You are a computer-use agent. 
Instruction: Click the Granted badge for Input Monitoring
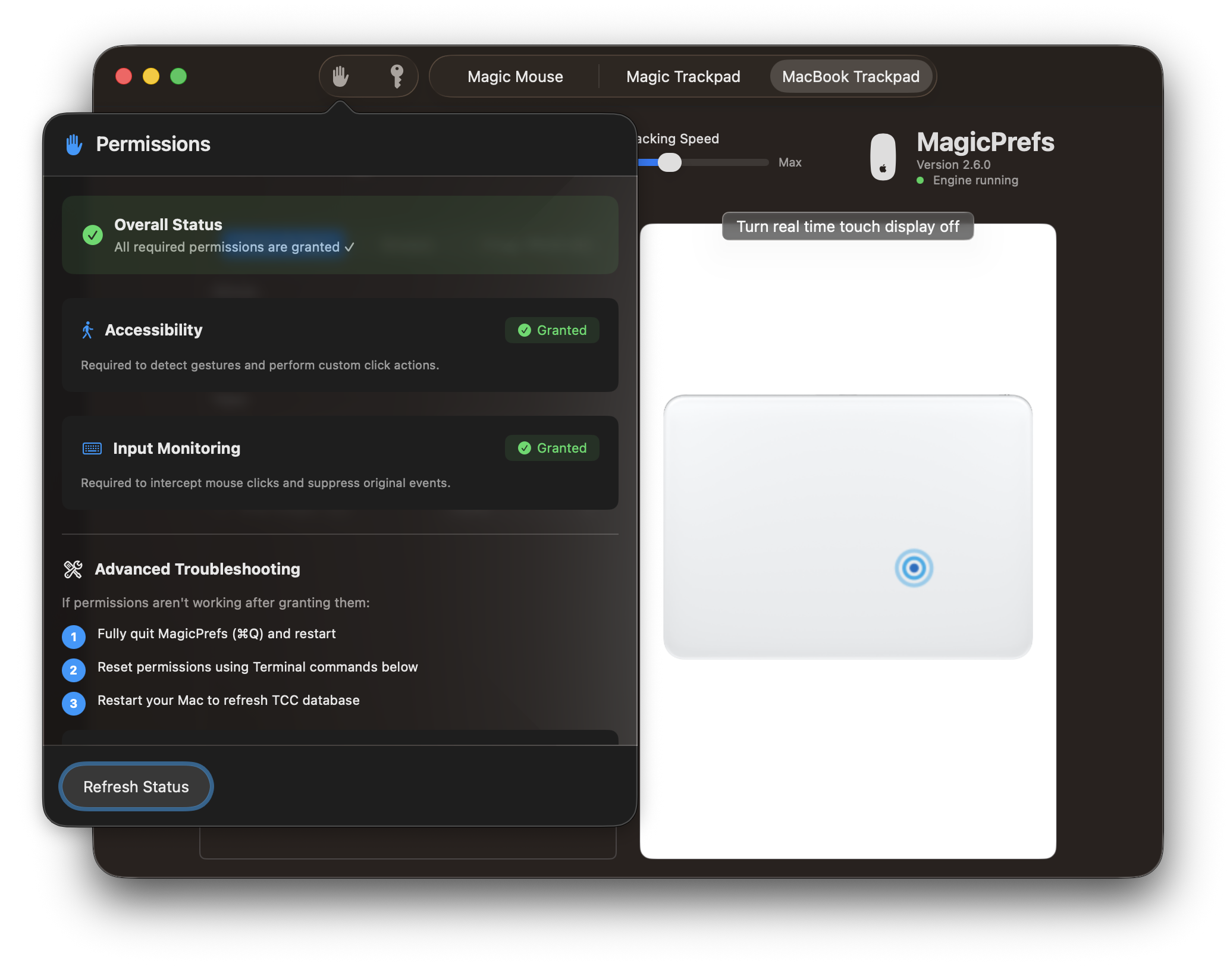552,448
